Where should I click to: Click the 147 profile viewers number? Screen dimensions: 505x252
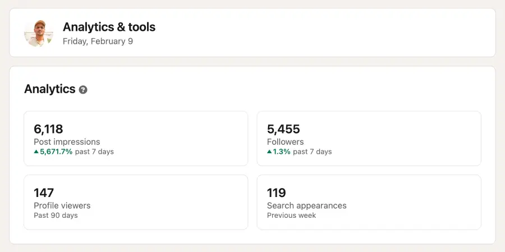(44, 193)
